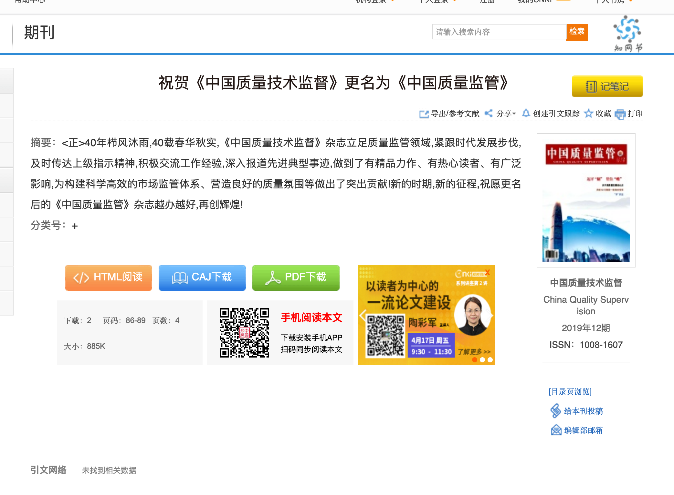Click the share icon
Screen dimensions: 674x495
[x=489, y=113]
